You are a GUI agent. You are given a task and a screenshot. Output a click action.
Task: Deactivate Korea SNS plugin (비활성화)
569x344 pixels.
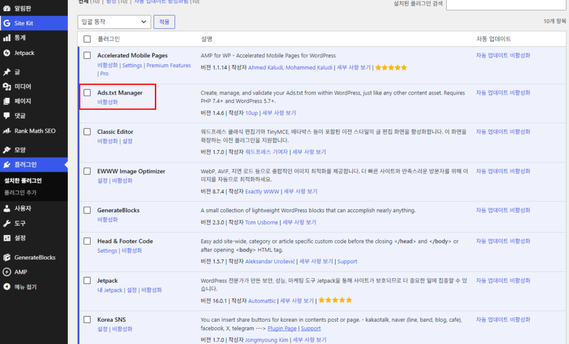point(122,329)
